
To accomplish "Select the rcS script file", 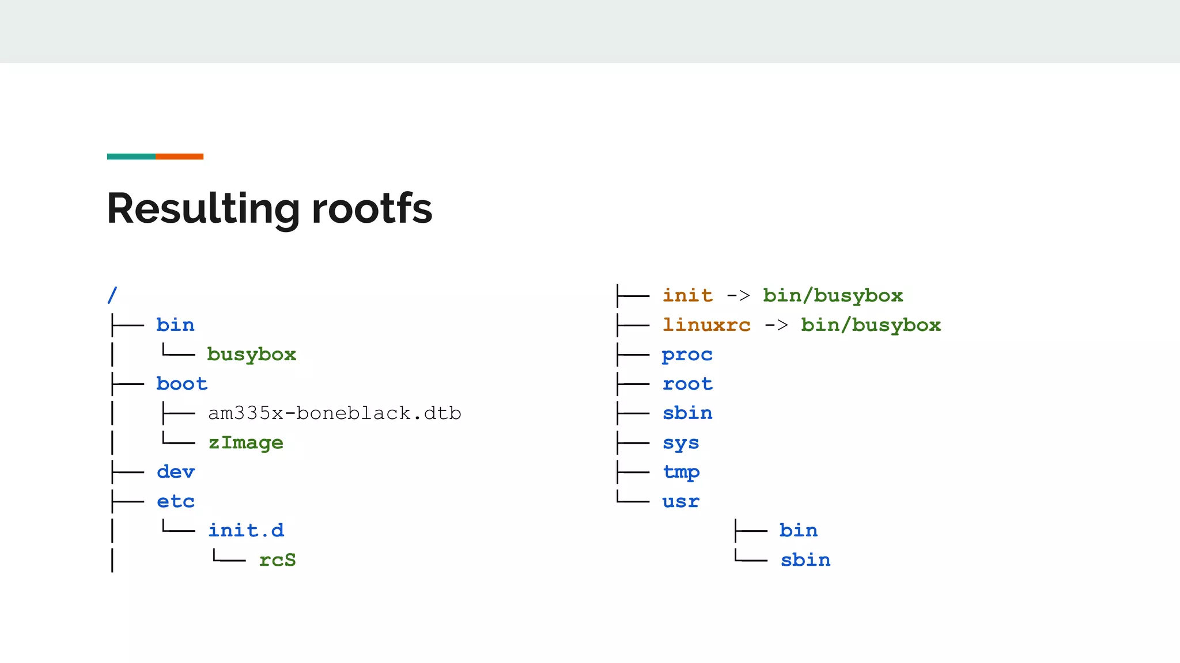I will [277, 560].
